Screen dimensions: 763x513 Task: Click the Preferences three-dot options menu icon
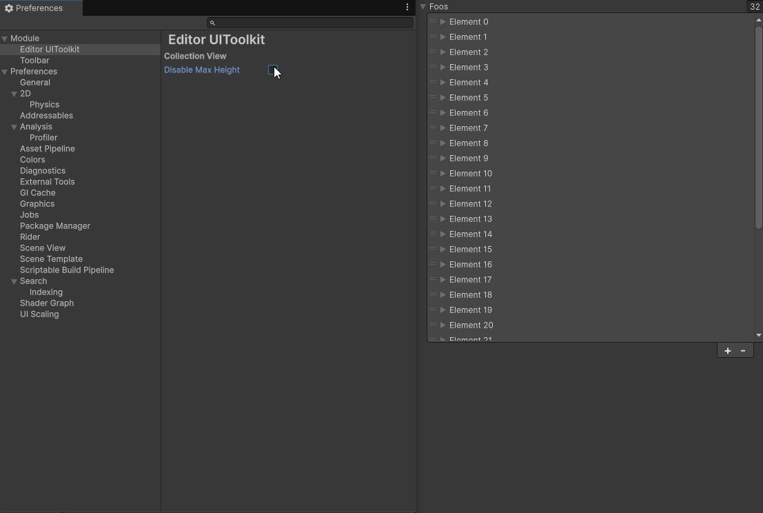pyautogui.click(x=407, y=7)
